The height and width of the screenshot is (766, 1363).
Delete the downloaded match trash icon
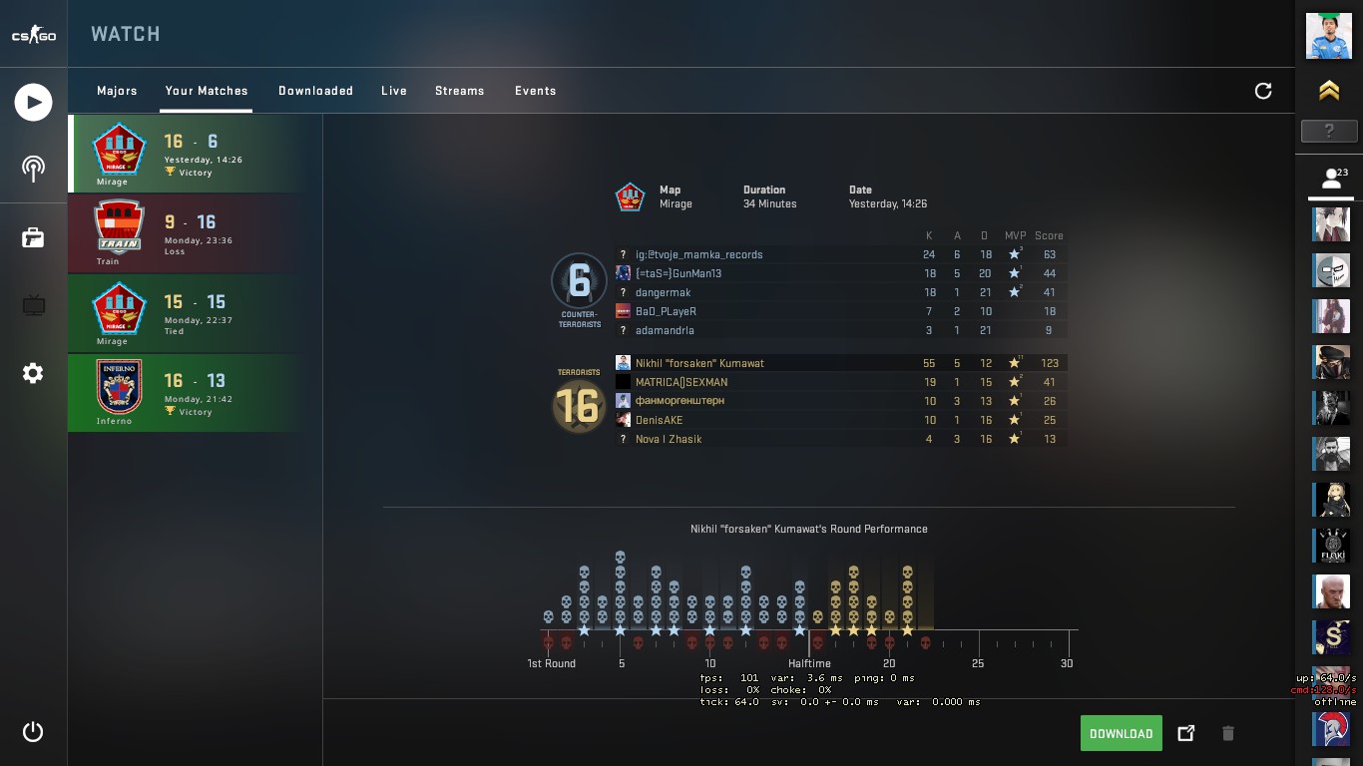tap(1228, 733)
